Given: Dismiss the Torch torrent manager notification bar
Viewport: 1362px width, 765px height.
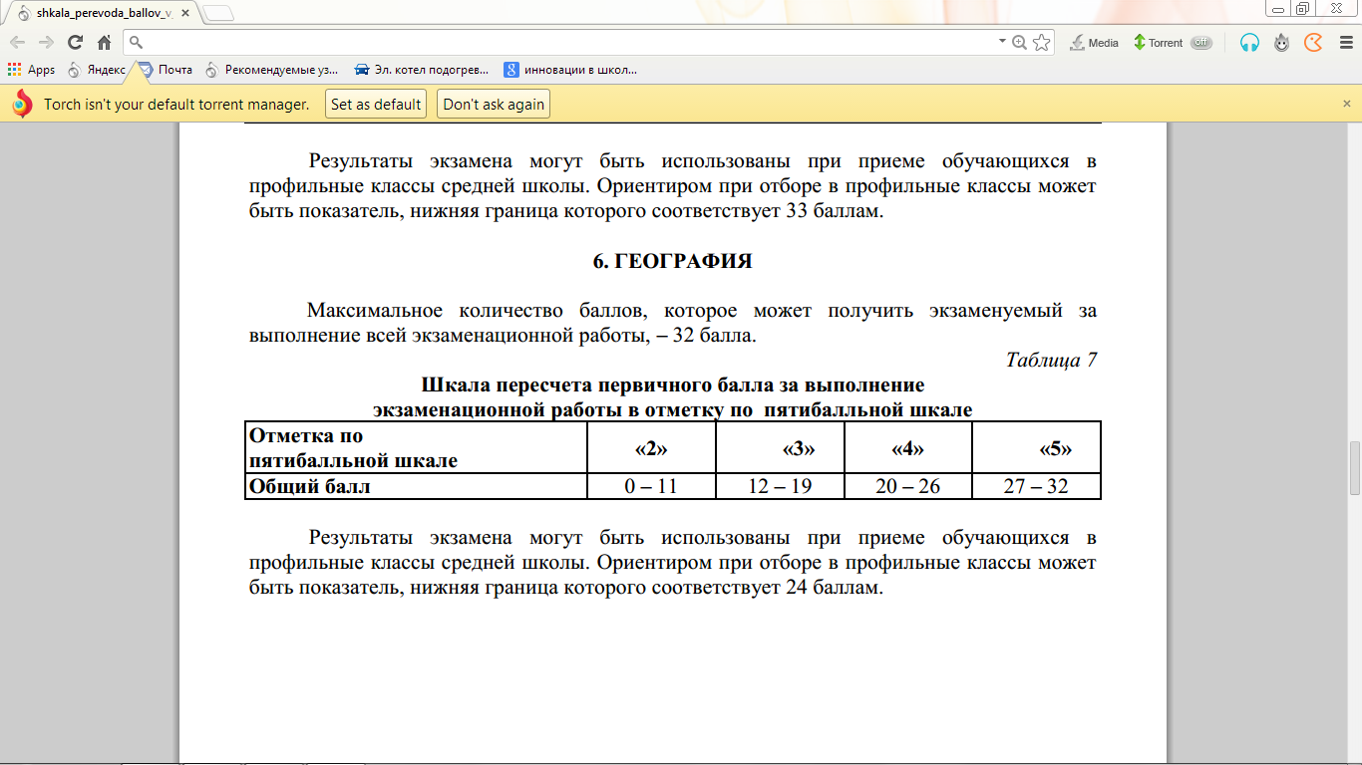Looking at the screenshot, I should click(1346, 104).
